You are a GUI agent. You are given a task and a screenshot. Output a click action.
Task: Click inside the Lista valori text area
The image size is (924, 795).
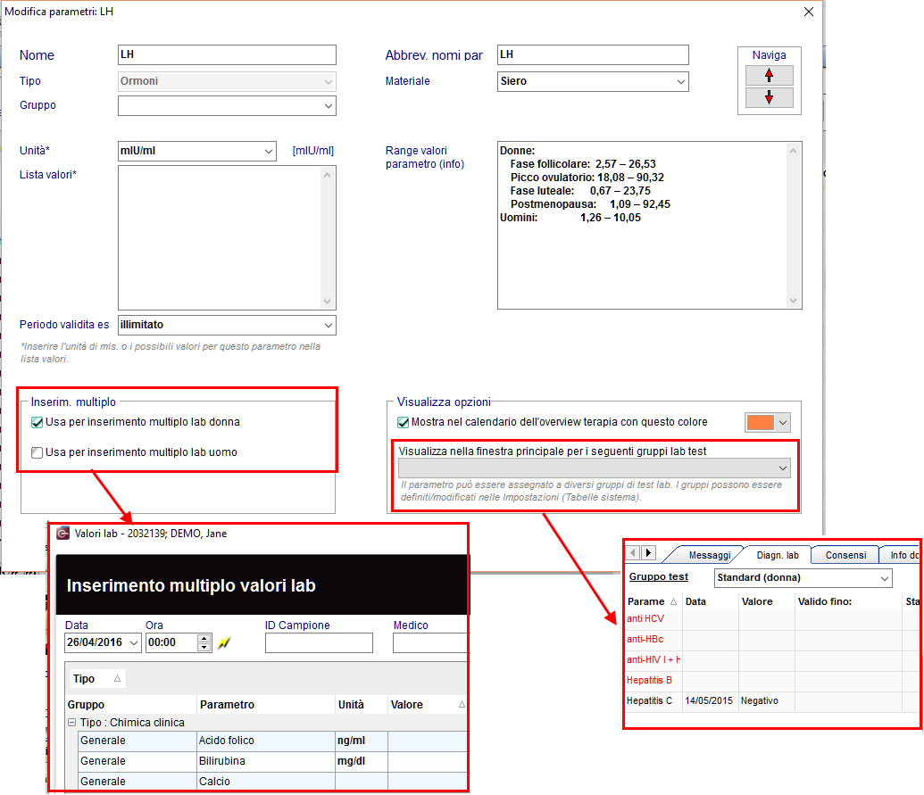click(220, 237)
